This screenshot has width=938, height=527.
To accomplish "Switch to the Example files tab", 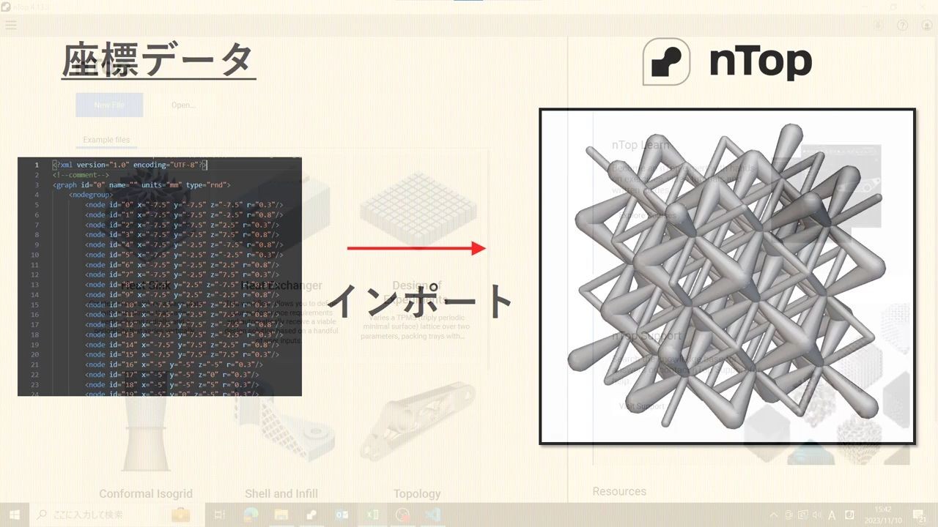I will click(x=106, y=140).
